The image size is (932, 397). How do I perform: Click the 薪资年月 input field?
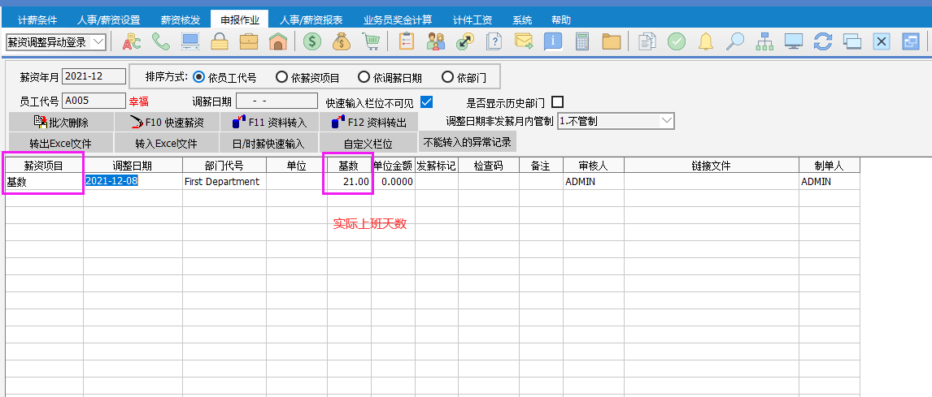[94, 76]
